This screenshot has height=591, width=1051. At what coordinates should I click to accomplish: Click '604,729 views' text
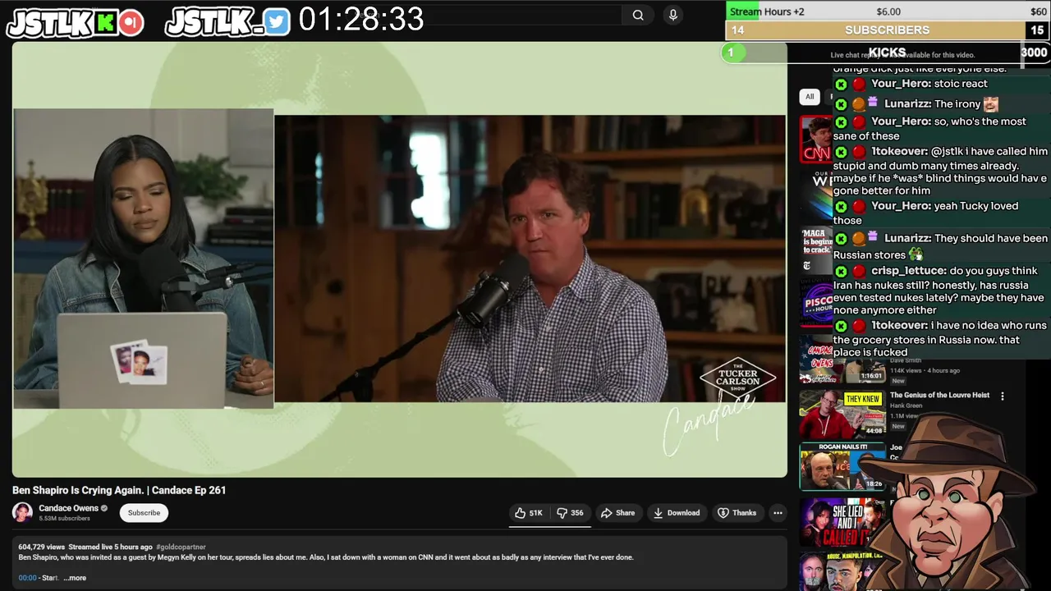point(42,547)
